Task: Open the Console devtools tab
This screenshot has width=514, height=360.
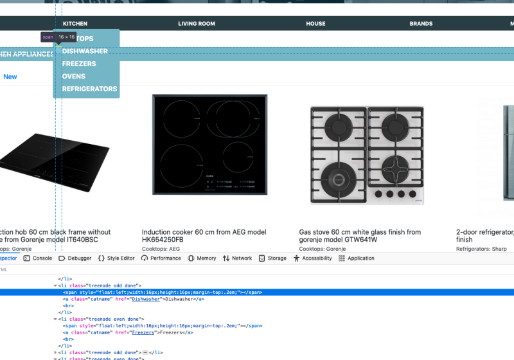Action: click(38, 258)
